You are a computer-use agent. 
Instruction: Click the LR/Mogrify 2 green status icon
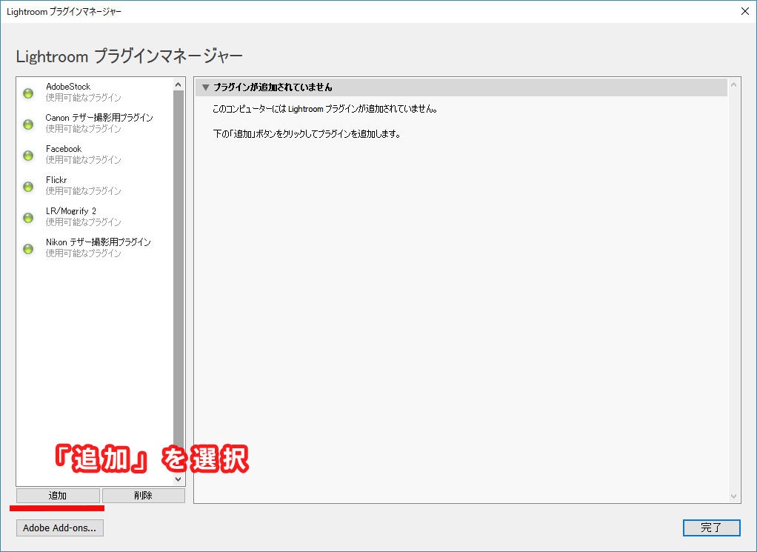(28, 217)
